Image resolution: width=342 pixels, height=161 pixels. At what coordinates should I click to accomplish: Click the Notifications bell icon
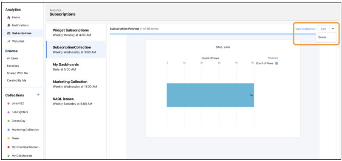point(9,25)
